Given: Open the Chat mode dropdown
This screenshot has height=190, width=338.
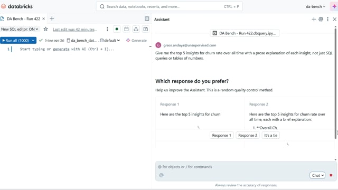Looking at the screenshot, I should (x=317, y=175).
